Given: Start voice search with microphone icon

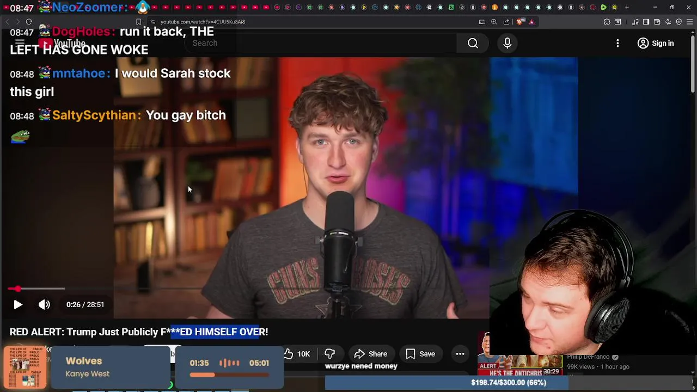Looking at the screenshot, I should click(507, 44).
